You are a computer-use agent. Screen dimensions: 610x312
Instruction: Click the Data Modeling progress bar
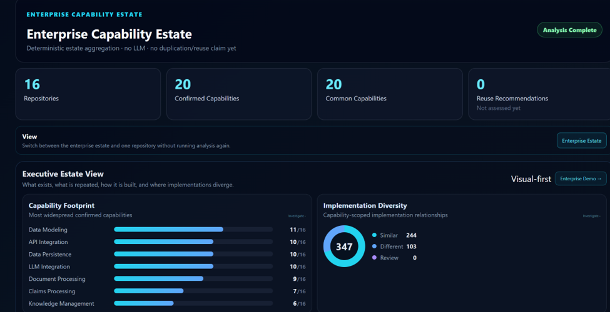[193, 230]
